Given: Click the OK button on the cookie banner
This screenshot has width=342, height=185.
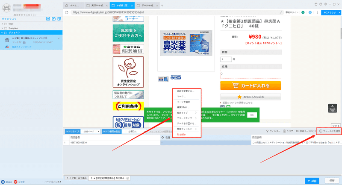Looking at the screenshot, I should click(x=252, y=115).
